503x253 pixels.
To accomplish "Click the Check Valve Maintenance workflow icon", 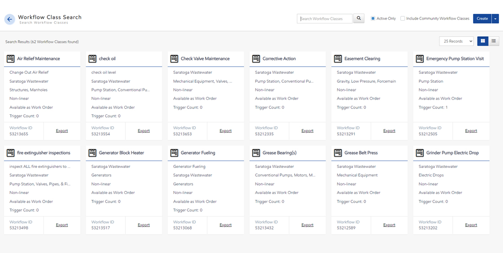I will click(x=174, y=59).
